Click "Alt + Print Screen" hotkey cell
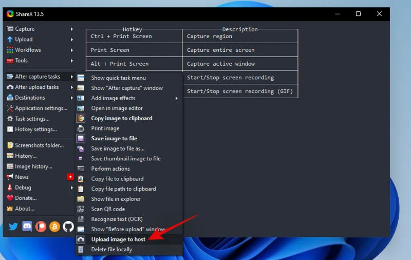 (134, 64)
